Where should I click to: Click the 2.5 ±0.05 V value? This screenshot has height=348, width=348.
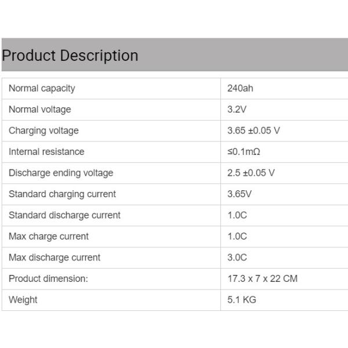(x=251, y=173)
